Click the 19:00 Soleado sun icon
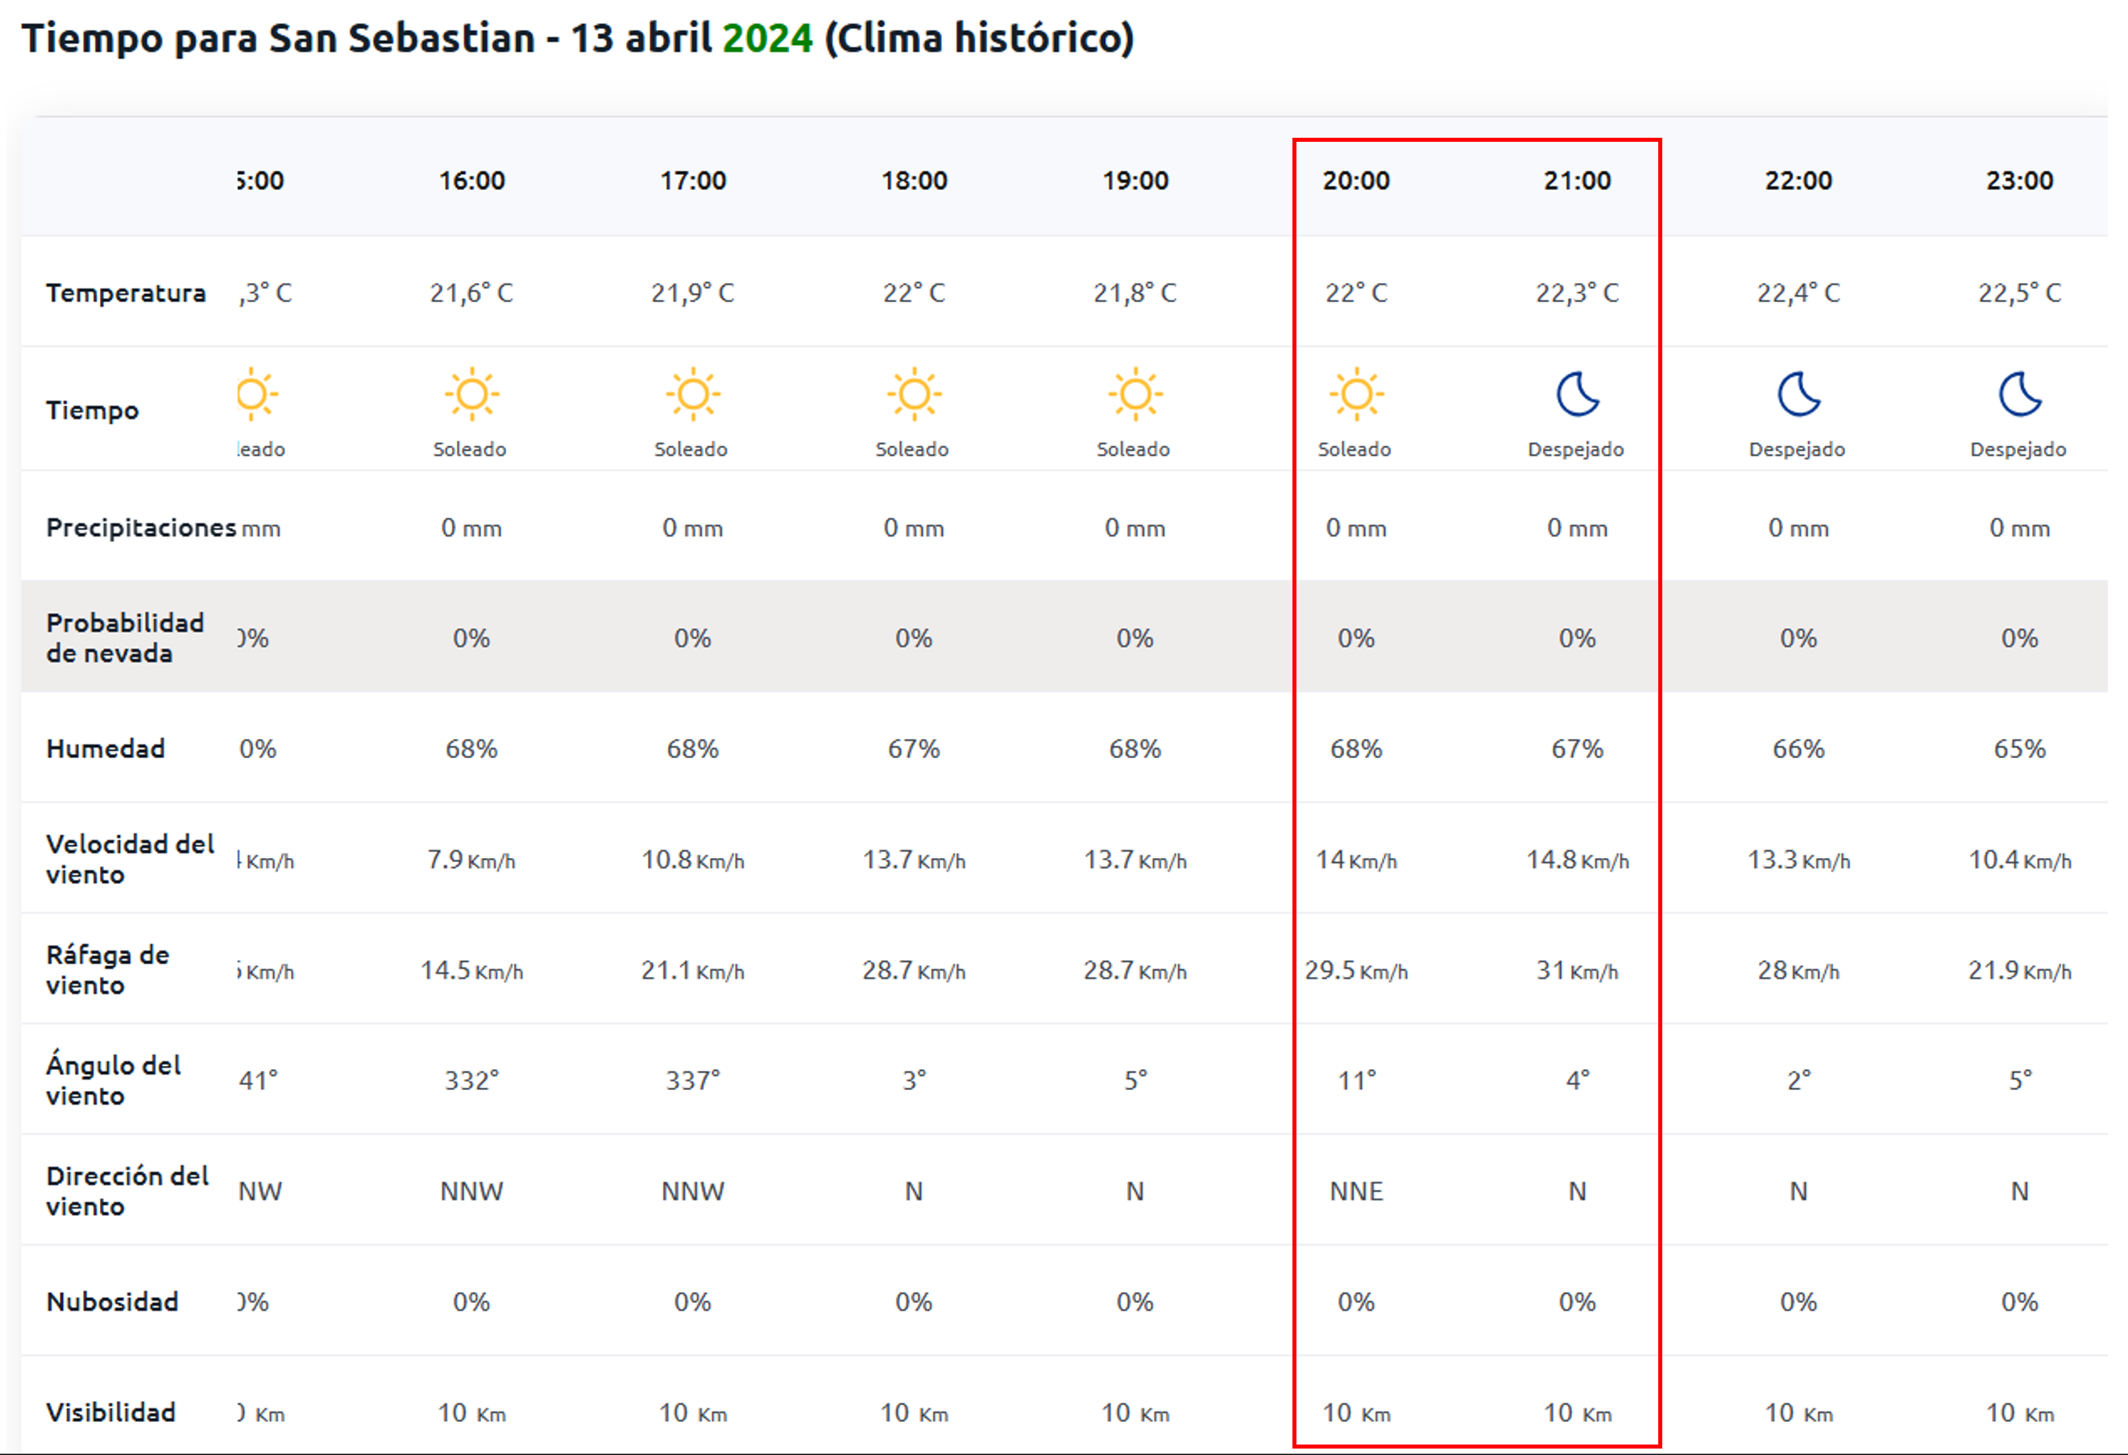Image resolution: width=2128 pixels, height=1455 pixels. 1135,395
